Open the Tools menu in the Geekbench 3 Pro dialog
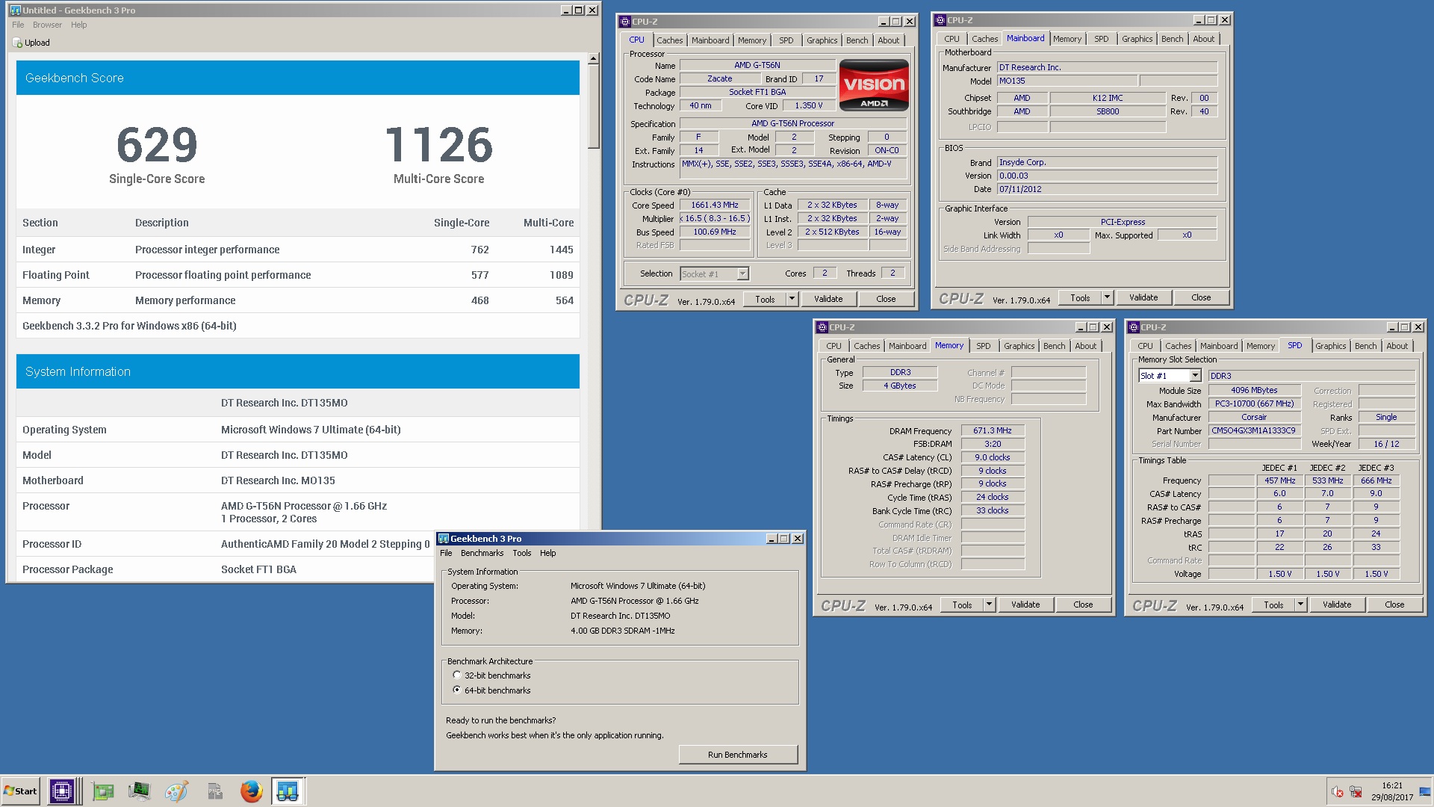The height and width of the screenshot is (807, 1434). (x=521, y=554)
